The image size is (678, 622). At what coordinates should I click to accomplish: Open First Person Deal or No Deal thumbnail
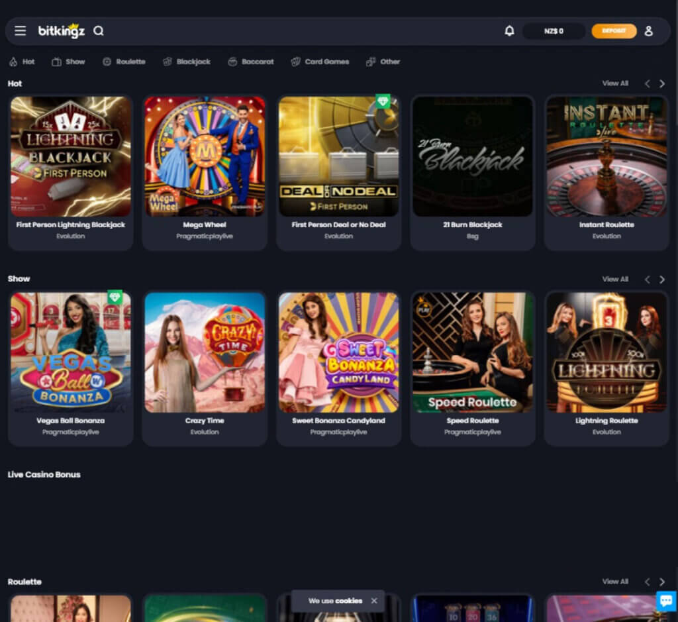(338, 156)
